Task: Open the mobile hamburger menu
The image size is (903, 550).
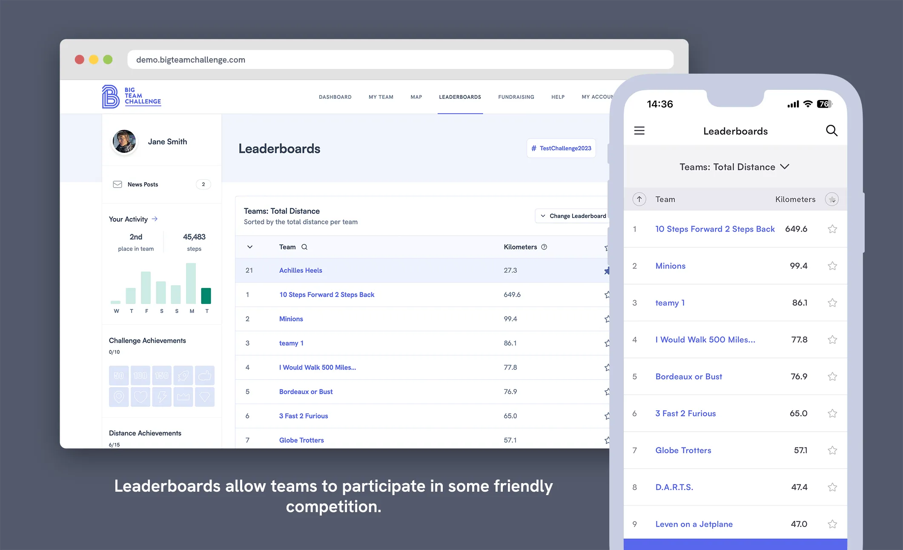Action: pyautogui.click(x=639, y=131)
